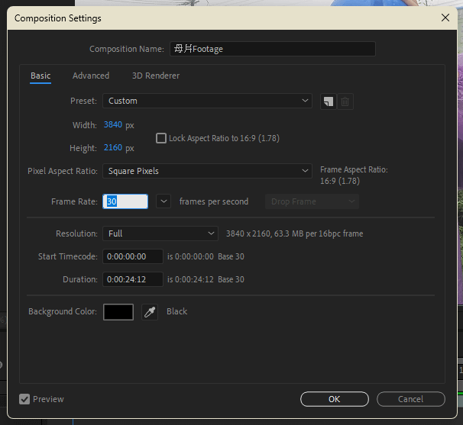Click the Height value 2160
The width and height of the screenshot is (463, 425).
pyautogui.click(x=112, y=148)
